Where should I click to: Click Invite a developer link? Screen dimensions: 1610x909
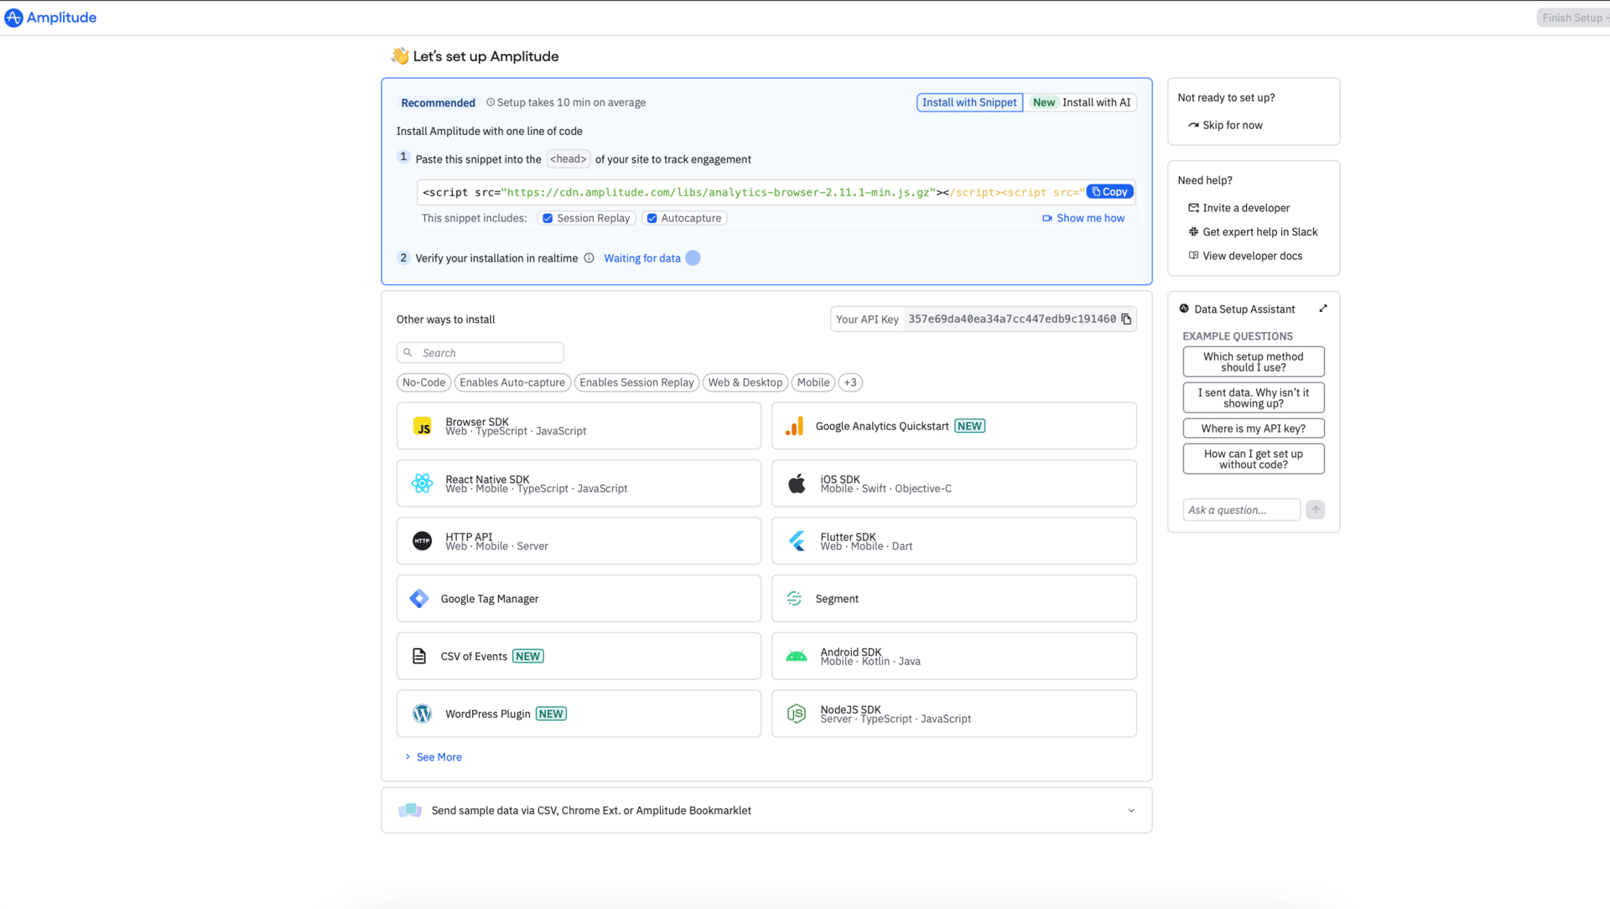[1239, 208]
